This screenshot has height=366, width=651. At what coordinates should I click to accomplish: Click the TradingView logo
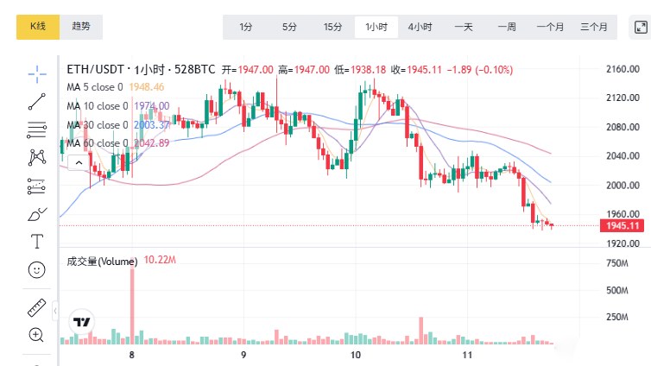pos(82,322)
